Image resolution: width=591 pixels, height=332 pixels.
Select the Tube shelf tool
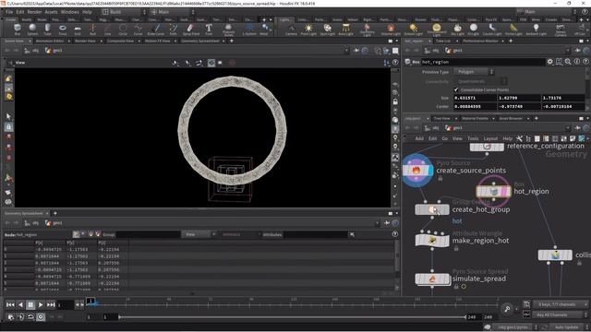pyautogui.click(x=47, y=29)
